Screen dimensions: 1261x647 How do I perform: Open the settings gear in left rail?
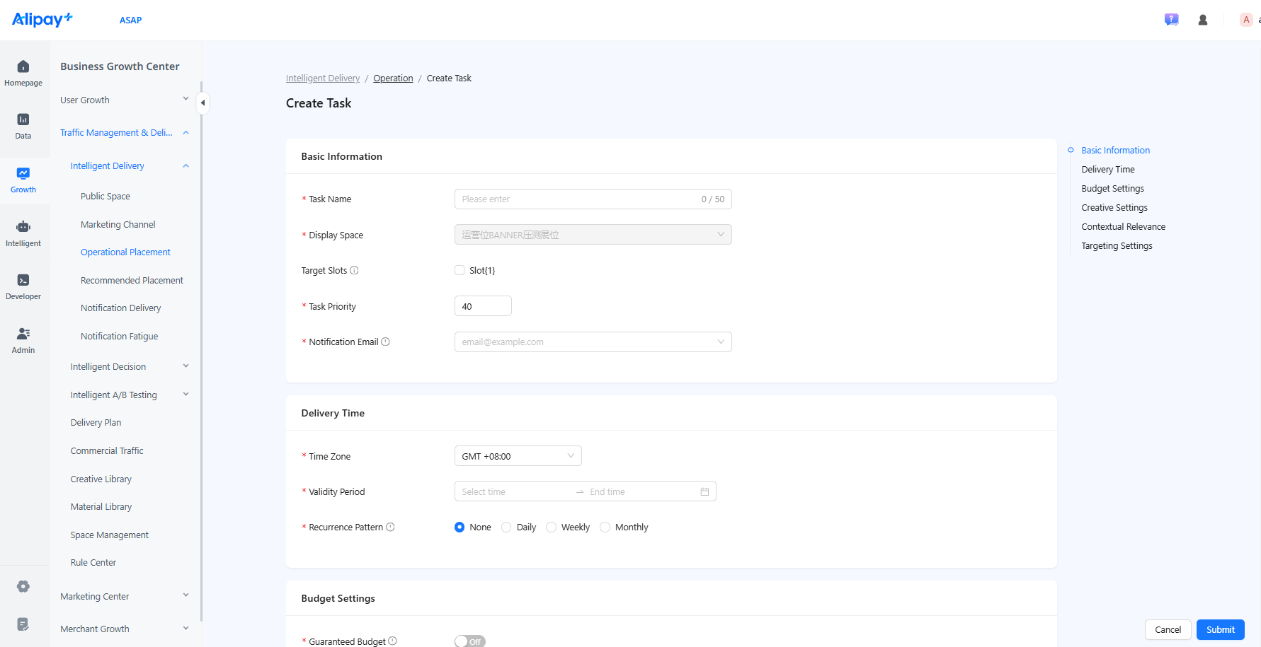click(x=23, y=586)
